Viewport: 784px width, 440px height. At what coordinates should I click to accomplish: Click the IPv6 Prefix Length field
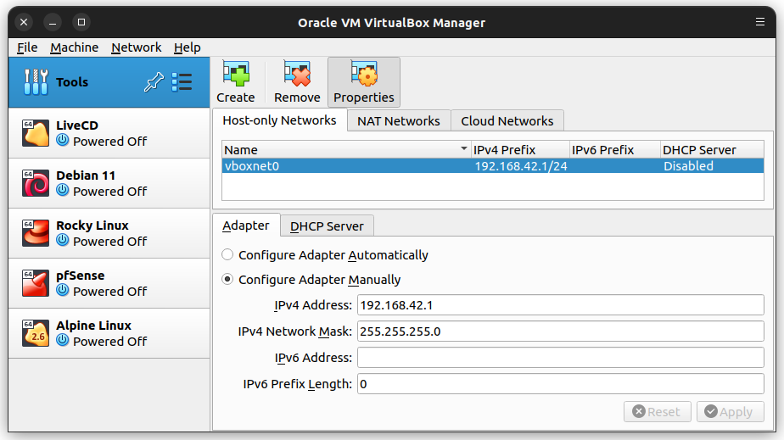point(561,383)
